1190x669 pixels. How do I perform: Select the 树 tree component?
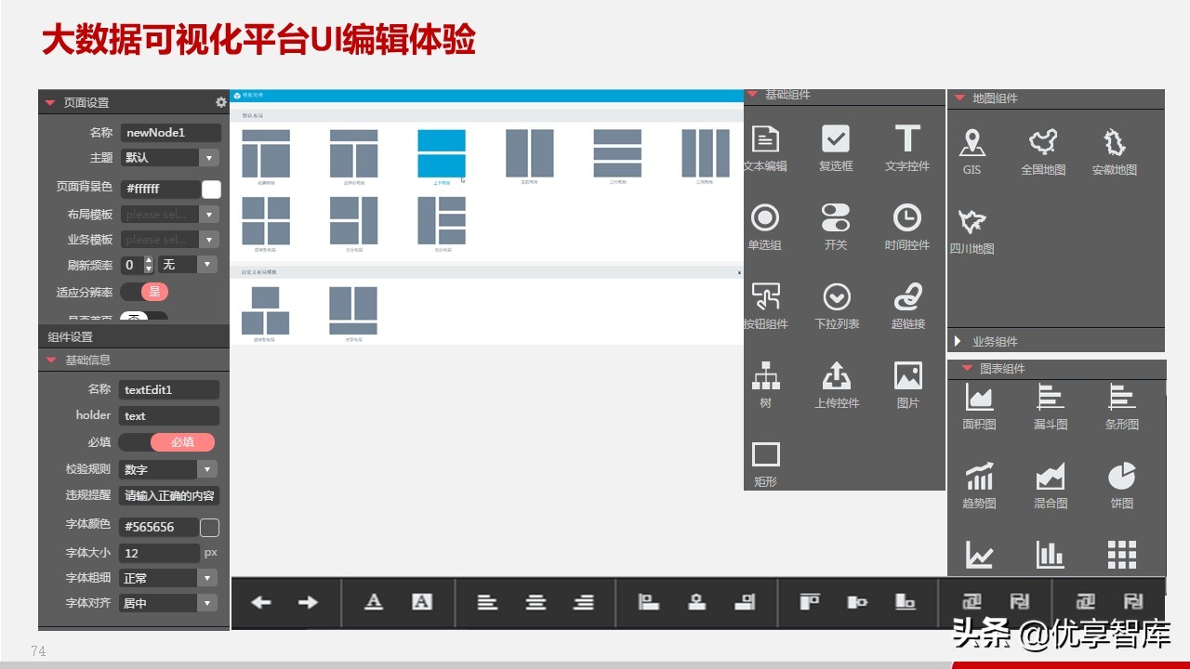tap(765, 384)
